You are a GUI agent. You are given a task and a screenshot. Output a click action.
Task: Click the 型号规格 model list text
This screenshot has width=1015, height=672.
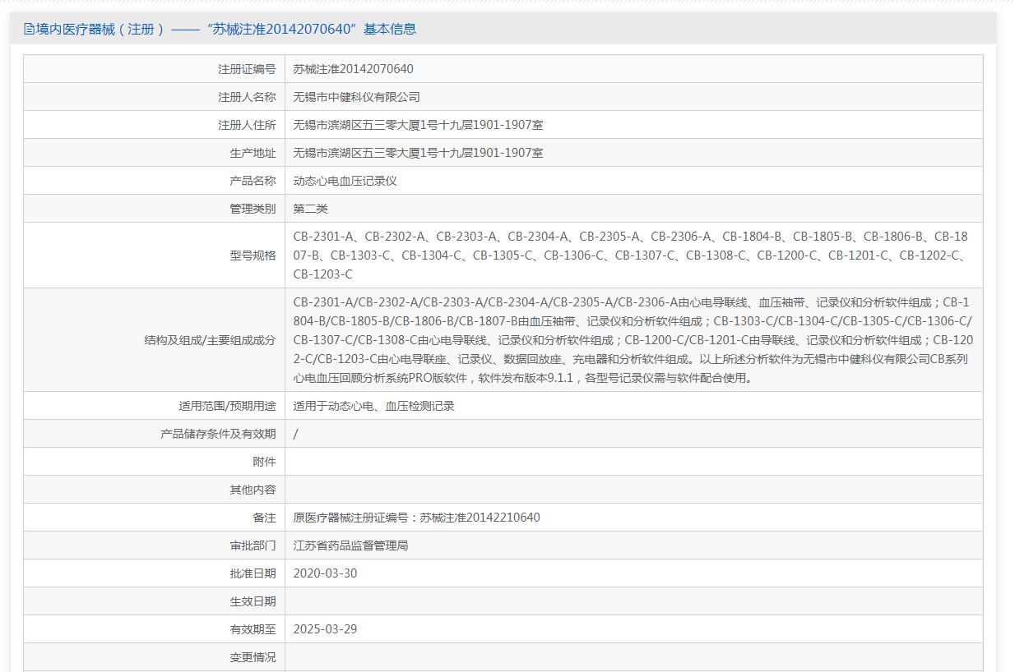tap(630, 255)
